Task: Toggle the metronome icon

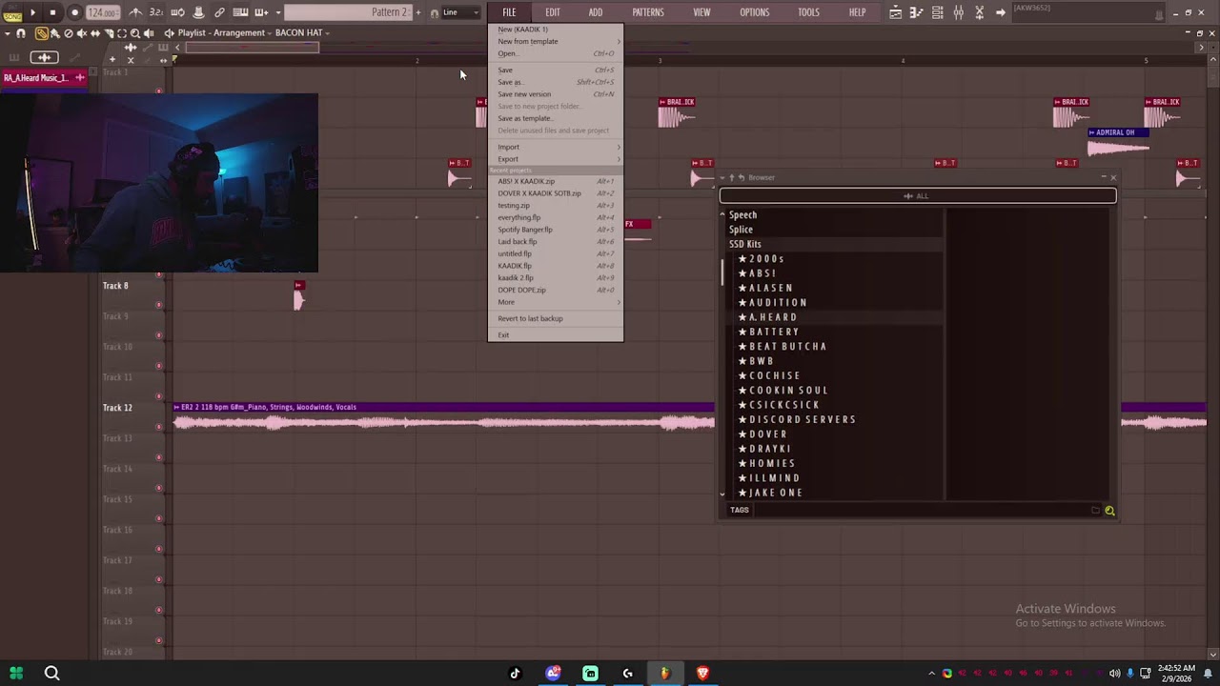Action: [135, 12]
